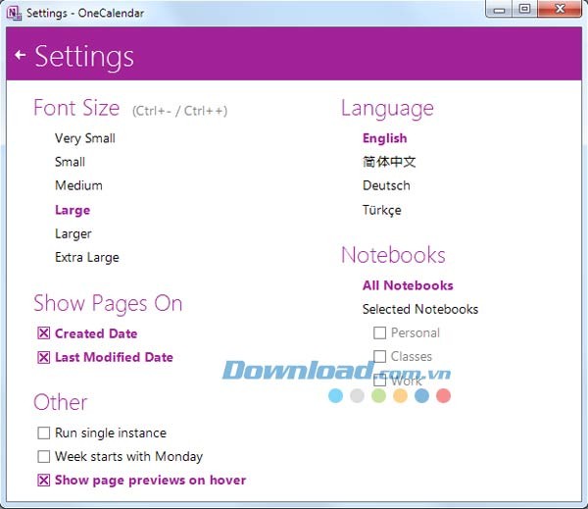Disable Show page previews on hover
This screenshot has height=509, width=588.
43,481
